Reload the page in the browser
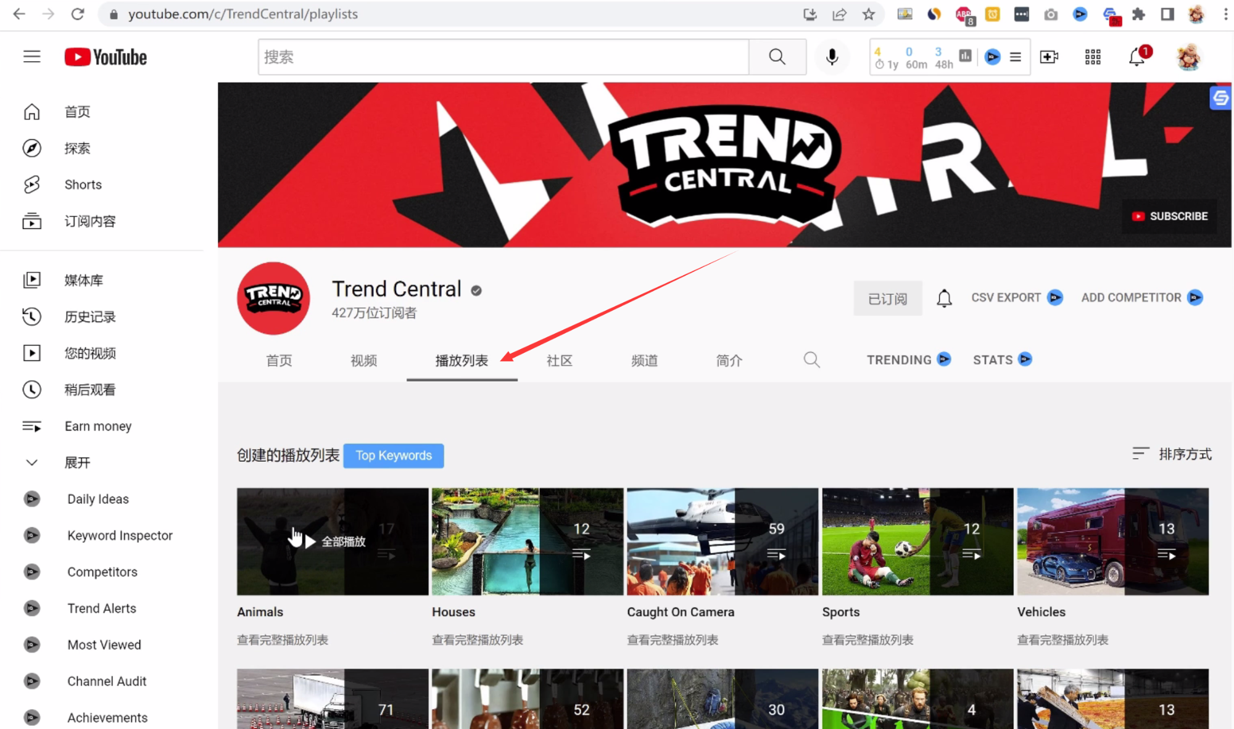The image size is (1234, 729). pyautogui.click(x=77, y=14)
